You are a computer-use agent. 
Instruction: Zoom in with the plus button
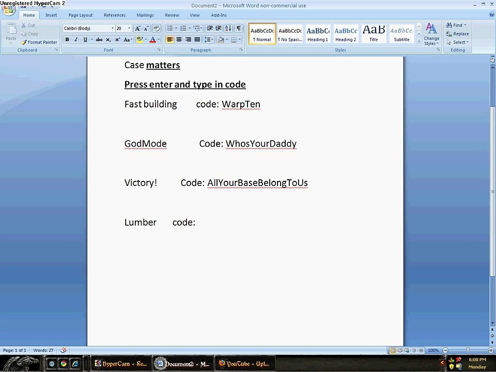[491, 350]
